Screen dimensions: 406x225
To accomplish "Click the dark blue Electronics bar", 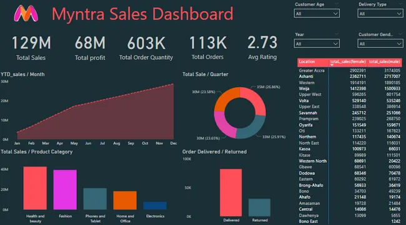I will (155, 206).
